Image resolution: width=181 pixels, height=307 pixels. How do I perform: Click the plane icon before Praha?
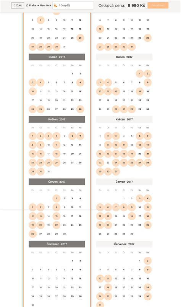[x=27, y=5]
